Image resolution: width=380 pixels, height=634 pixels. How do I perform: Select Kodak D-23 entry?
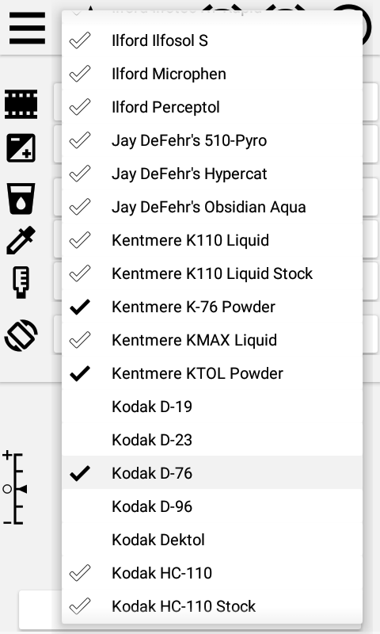click(212, 440)
